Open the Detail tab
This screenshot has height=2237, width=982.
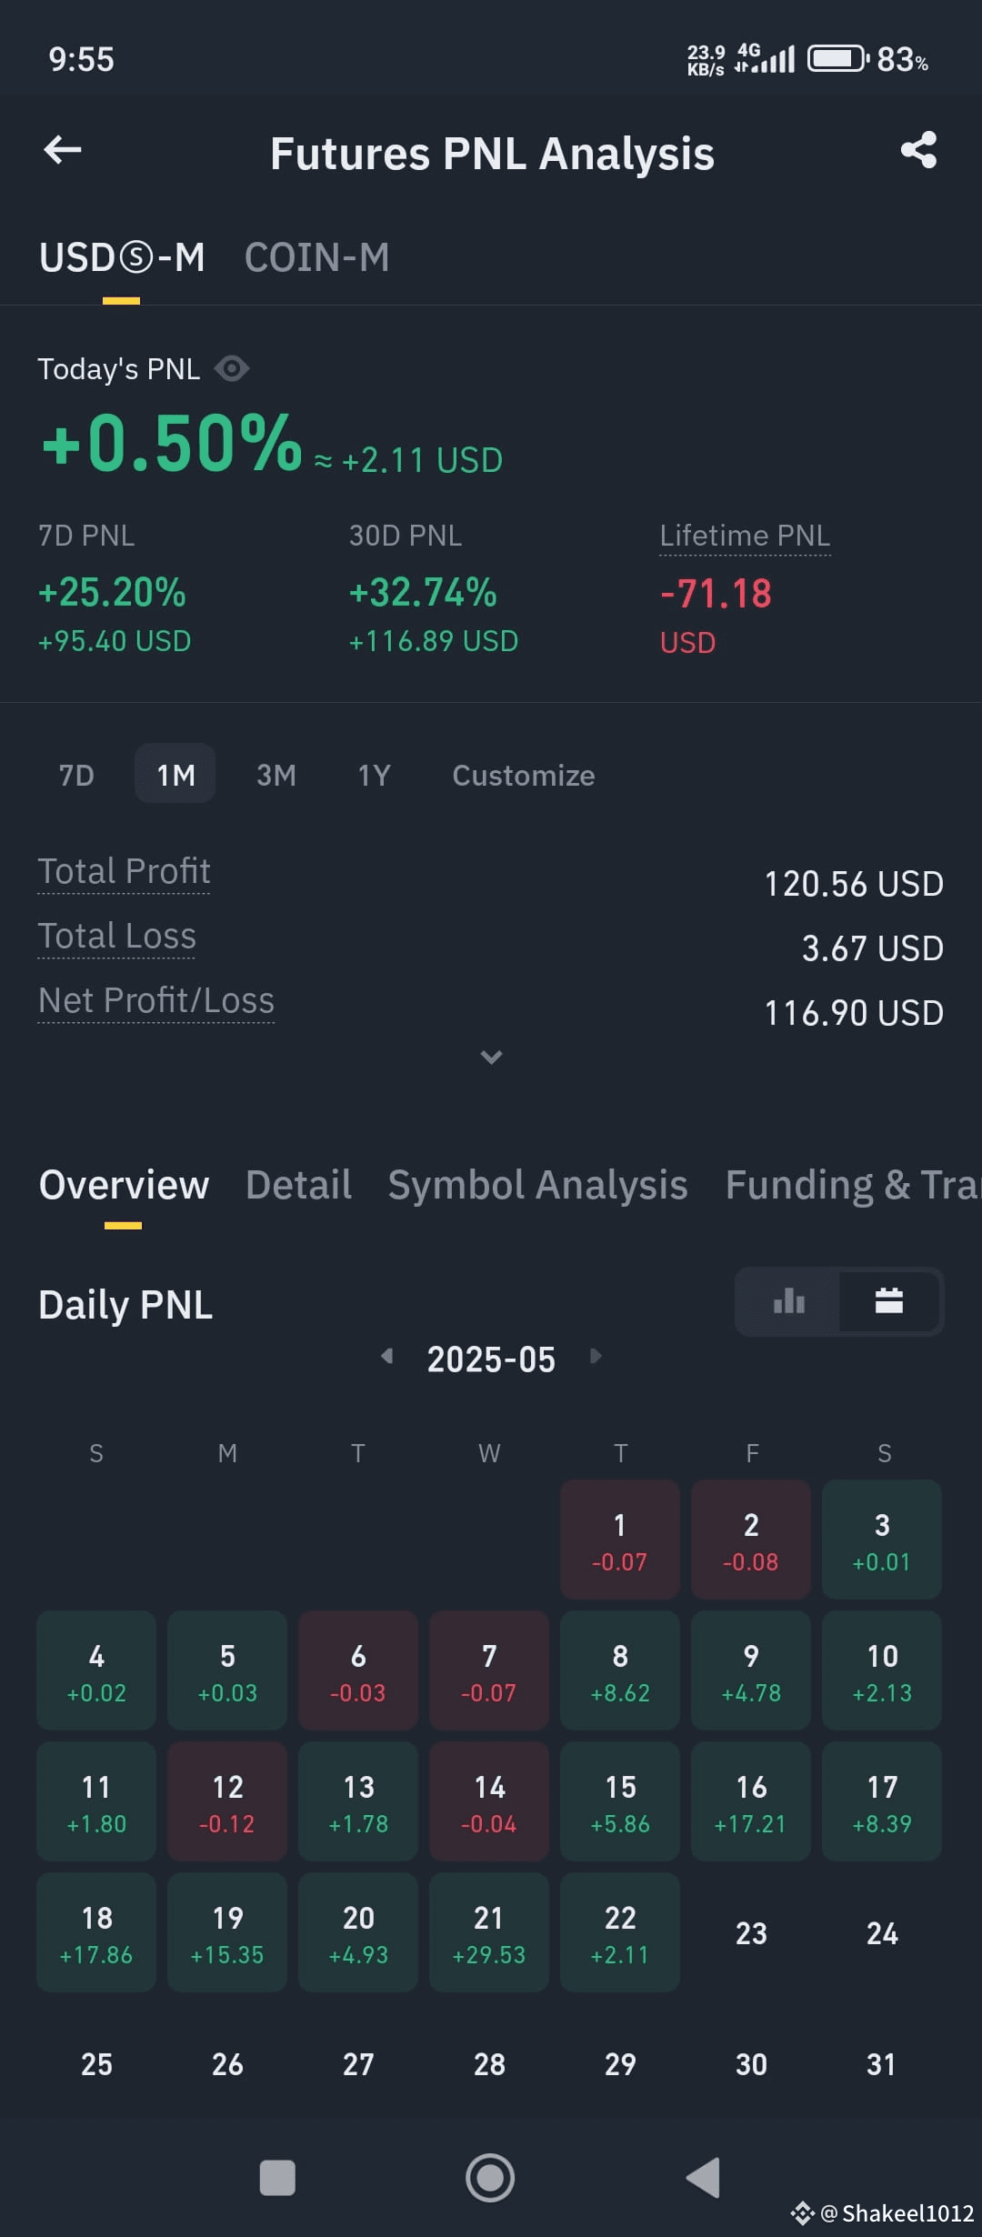[298, 1185]
